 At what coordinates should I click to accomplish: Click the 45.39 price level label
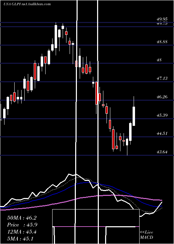(162, 115)
